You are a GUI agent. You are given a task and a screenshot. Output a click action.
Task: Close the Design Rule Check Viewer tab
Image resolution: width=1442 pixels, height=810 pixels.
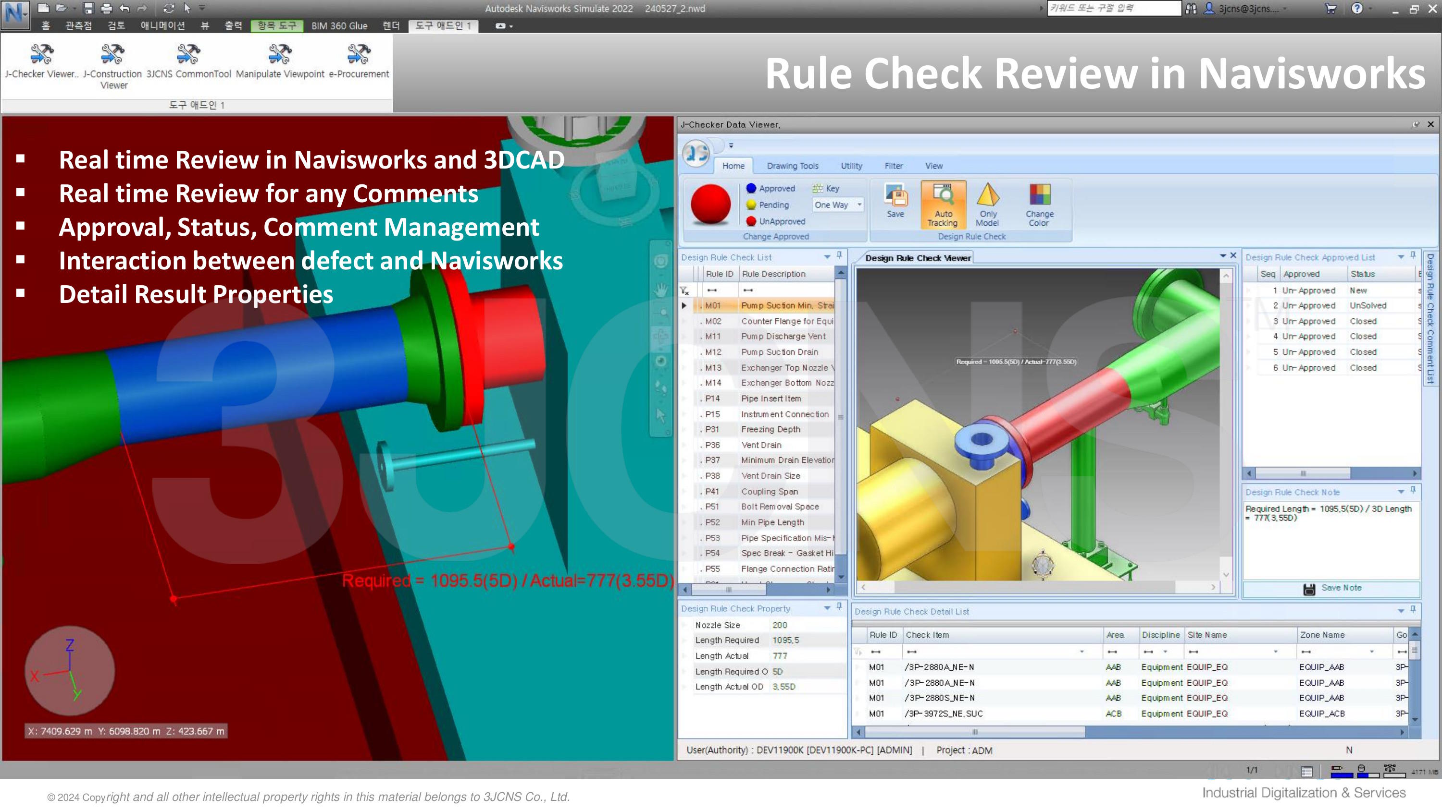1233,255
